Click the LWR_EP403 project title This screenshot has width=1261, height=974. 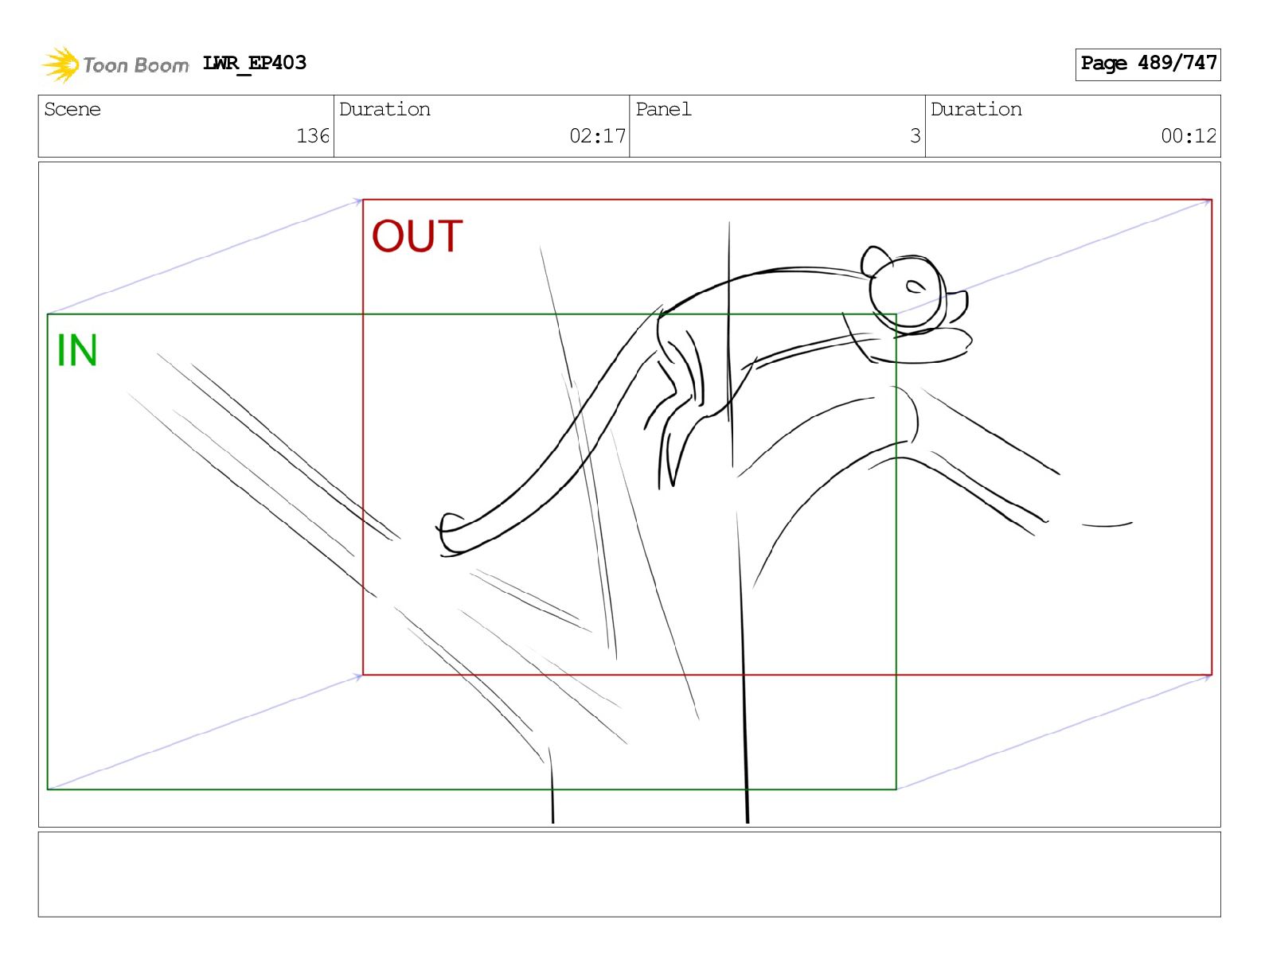(x=254, y=64)
